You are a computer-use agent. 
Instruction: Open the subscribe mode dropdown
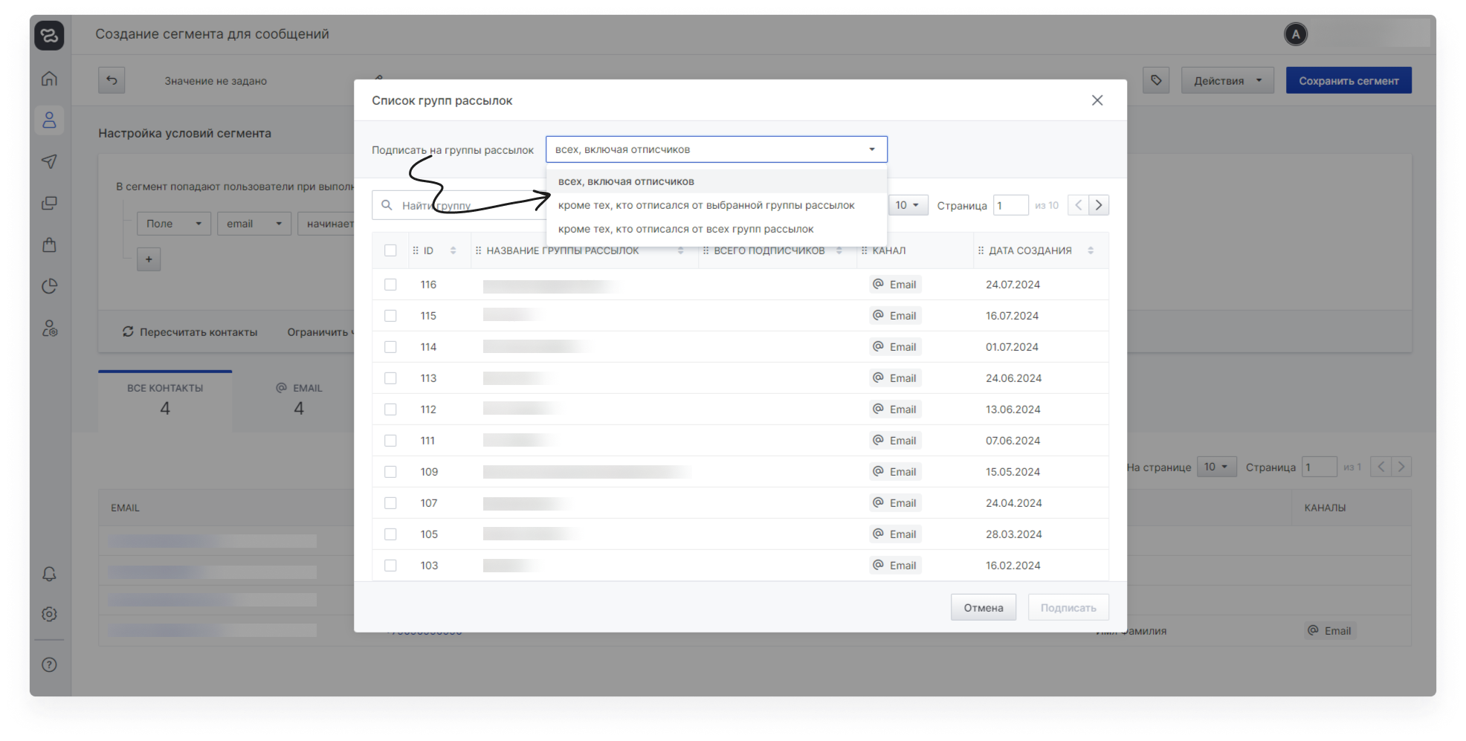tap(717, 149)
